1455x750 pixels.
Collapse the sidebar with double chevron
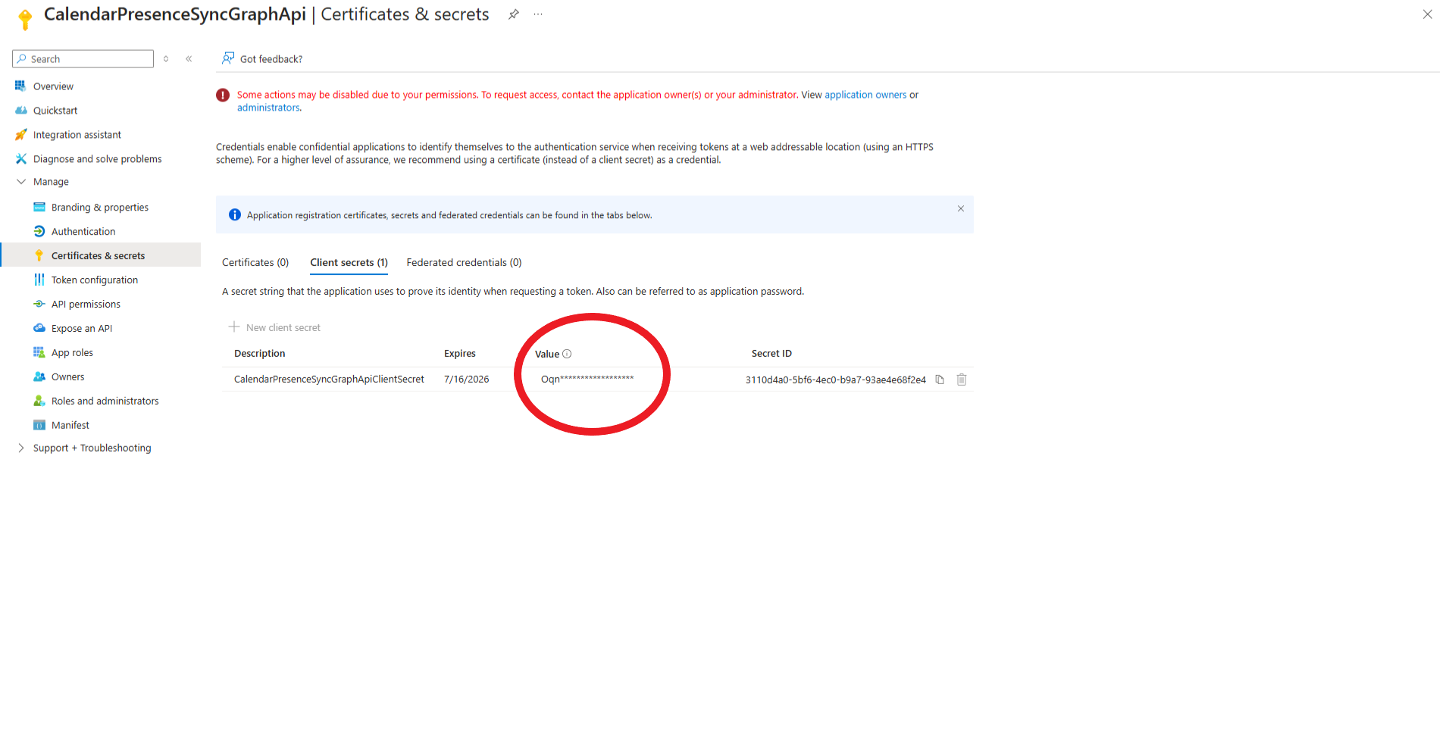(189, 59)
